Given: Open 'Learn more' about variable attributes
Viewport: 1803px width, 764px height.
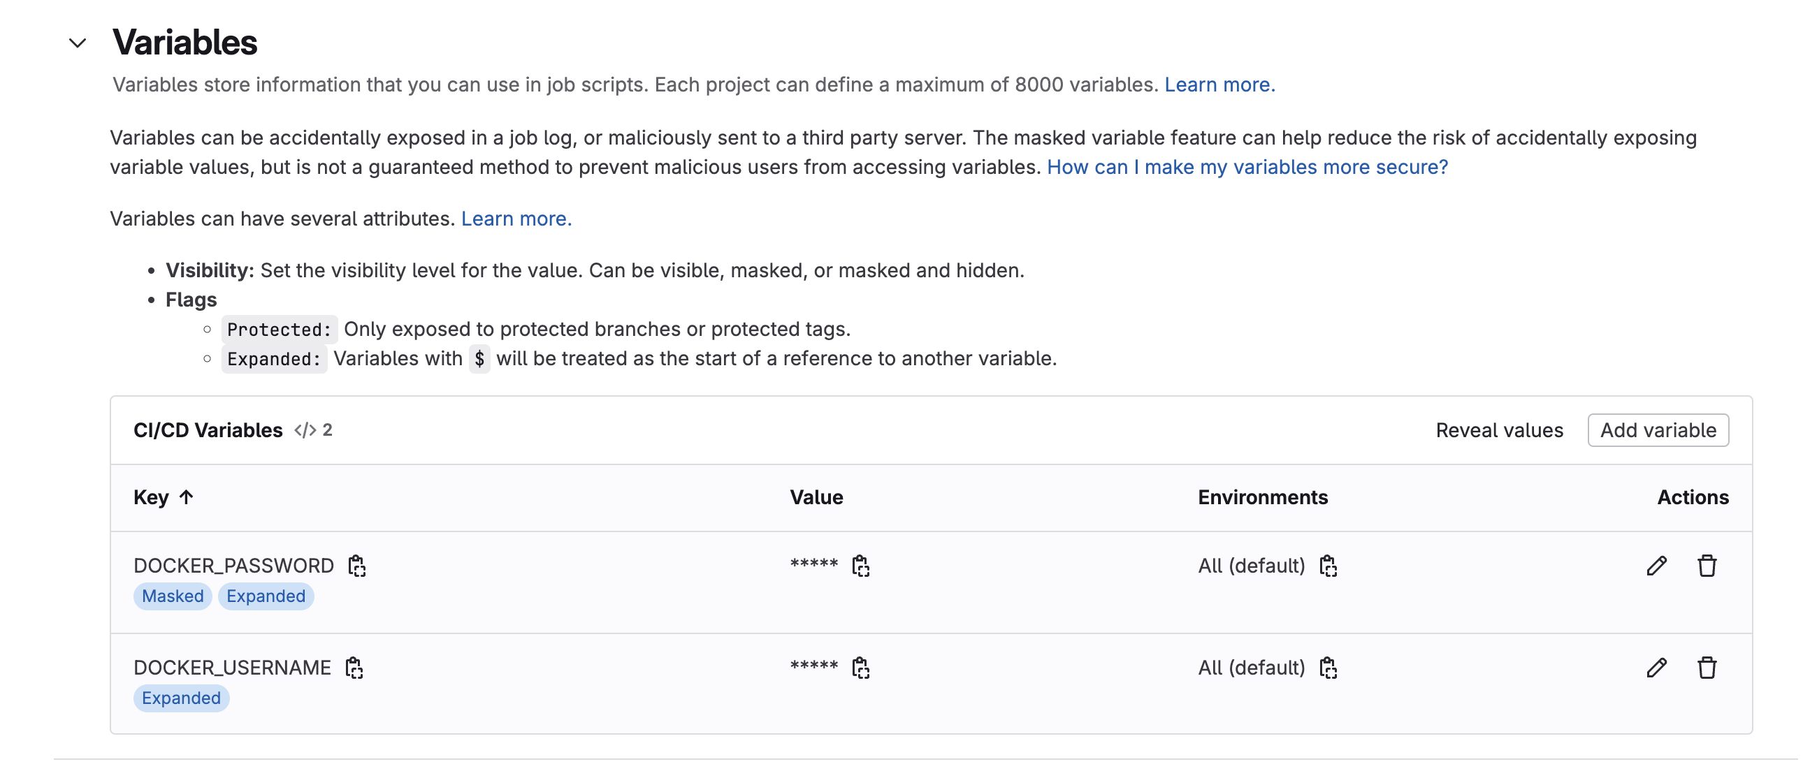Looking at the screenshot, I should (x=516, y=219).
